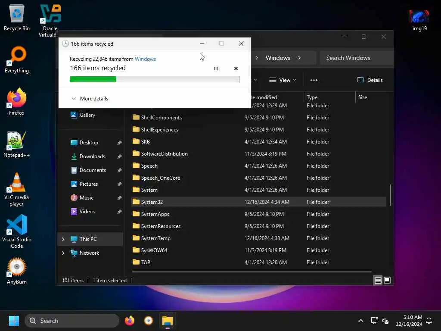Unpin Pictures using its pin icon

tap(120, 184)
